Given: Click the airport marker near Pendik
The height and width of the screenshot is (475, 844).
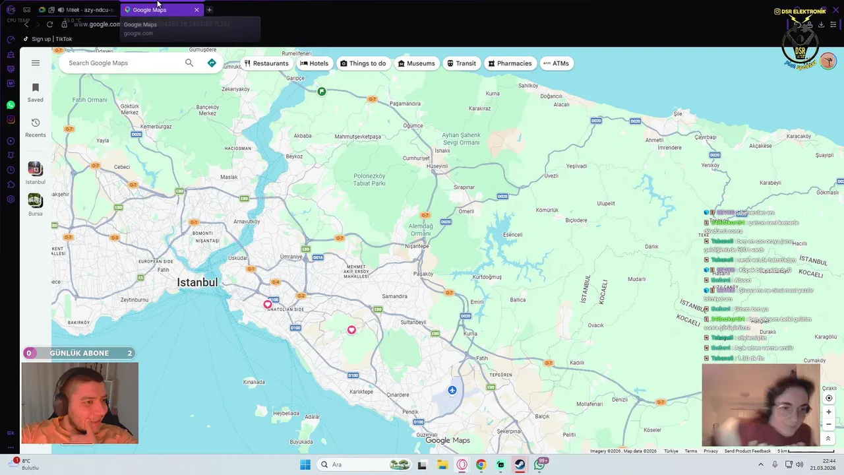Looking at the screenshot, I should click(452, 390).
